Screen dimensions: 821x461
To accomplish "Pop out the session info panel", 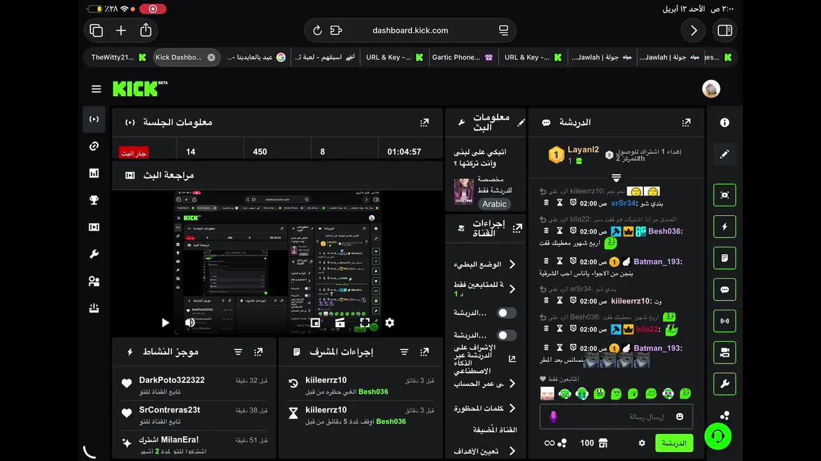I will coord(424,122).
